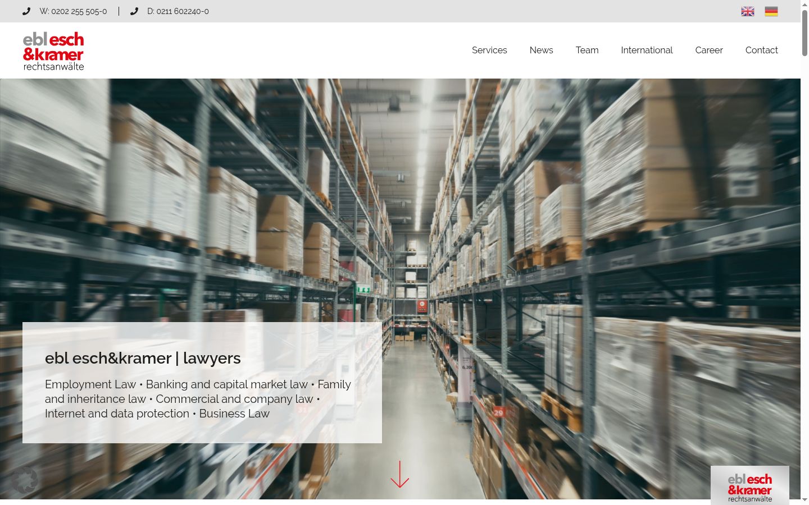This screenshot has width=809, height=505.
Task: Click the practice areas text starting 'Employment Law'
Action: 198,399
